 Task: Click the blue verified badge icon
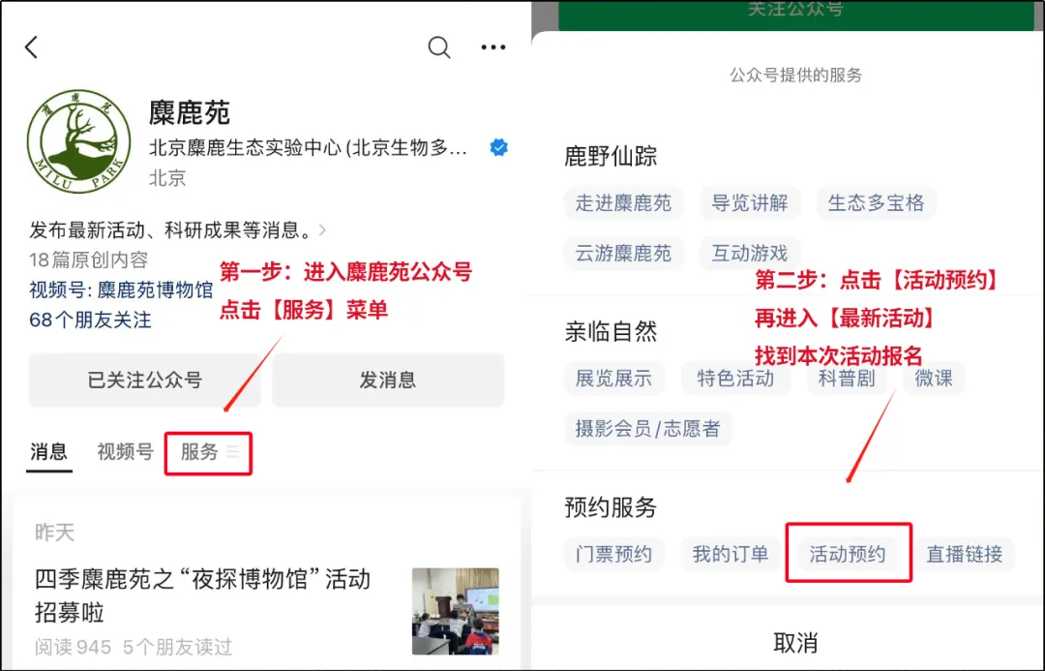499,148
